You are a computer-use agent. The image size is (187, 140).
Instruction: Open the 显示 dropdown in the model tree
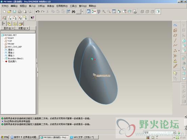click(x=8, y=28)
